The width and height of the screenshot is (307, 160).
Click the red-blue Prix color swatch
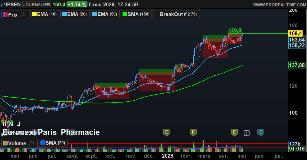pos(5,15)
